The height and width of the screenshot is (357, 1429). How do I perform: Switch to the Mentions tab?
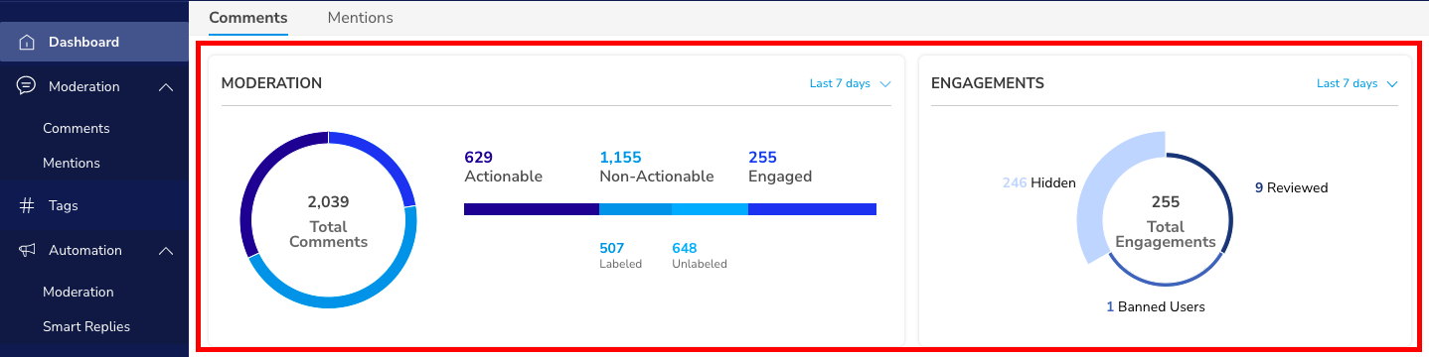[360, 18]
